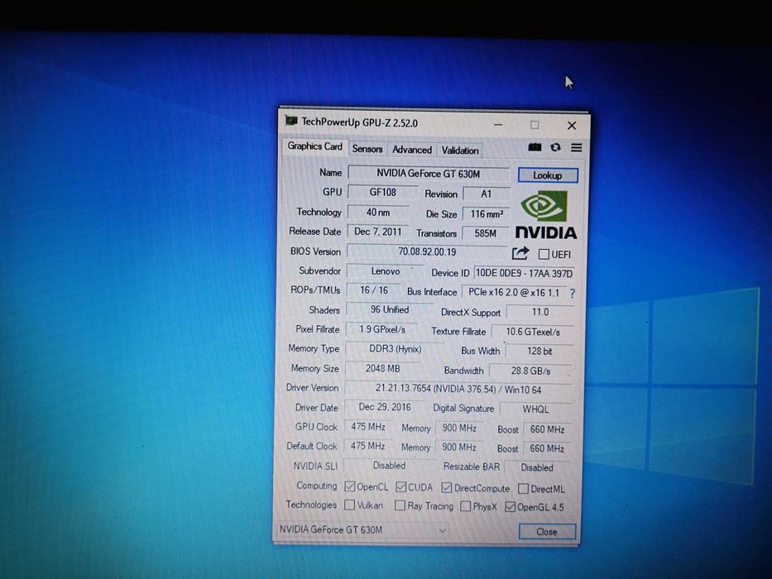Screen dimensions: 772x579
Task: Take a GPU-Z screenshot with camera icon
Action: coord(535,147)
